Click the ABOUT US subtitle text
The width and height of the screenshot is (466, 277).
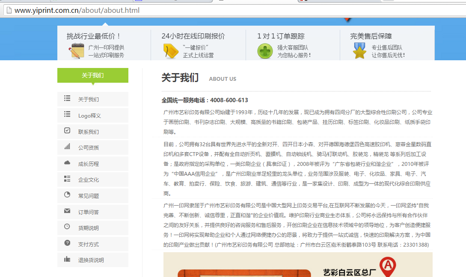point(223,79)
